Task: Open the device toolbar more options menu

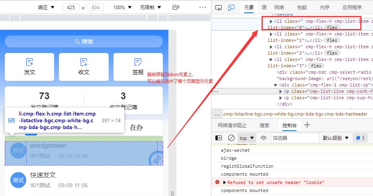Action: (x=203, y=7)
